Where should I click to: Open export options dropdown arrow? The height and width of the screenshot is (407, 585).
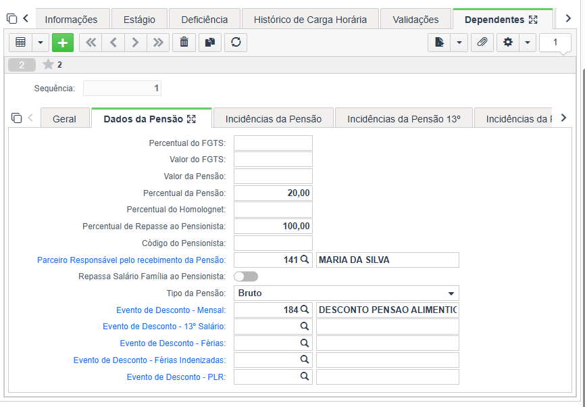[x=459, y=43]
